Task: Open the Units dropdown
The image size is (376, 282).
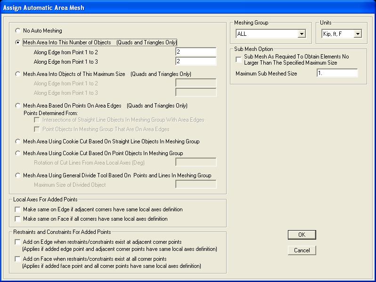Action: [x=358, y=34]
